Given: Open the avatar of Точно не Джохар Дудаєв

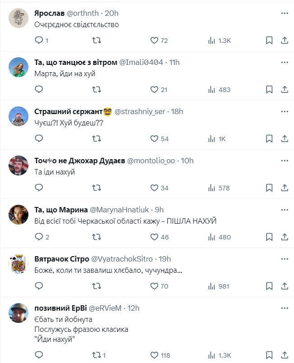Looking at the screenshot, I should point(18,165).
